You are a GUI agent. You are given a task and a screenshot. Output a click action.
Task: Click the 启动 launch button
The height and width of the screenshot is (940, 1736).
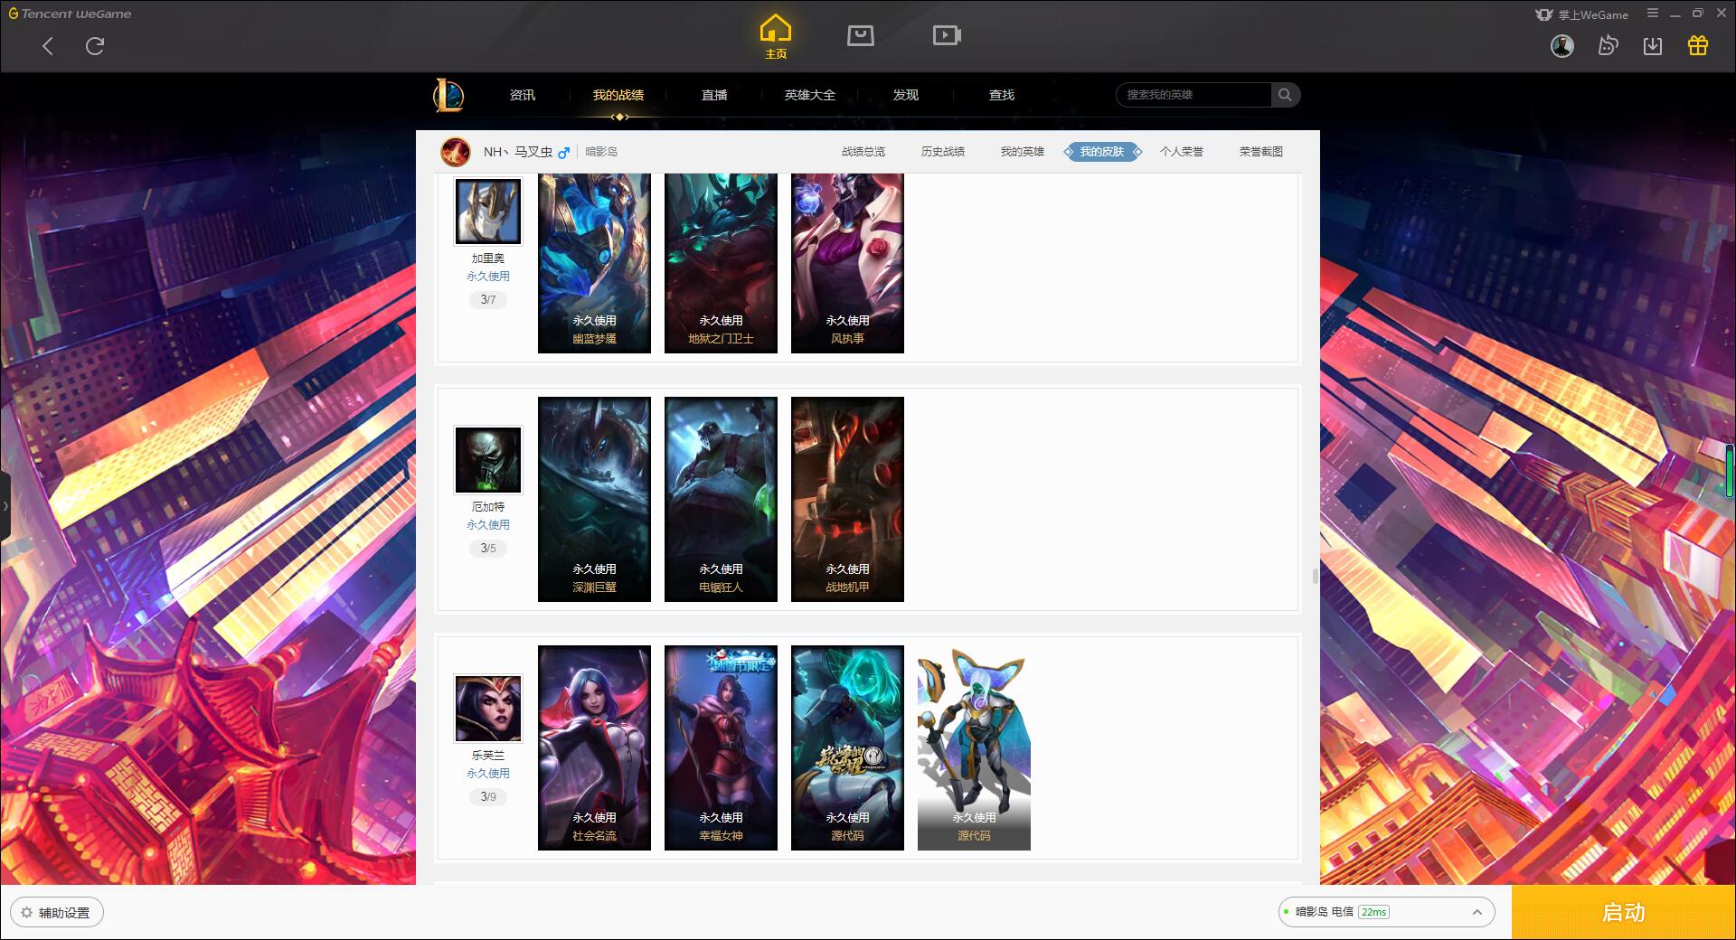1623,912
